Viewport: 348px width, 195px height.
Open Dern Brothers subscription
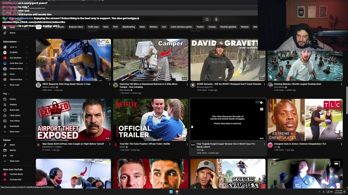15,58
